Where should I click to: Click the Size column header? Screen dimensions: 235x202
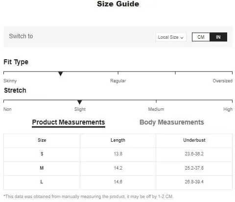coord(42,140)
